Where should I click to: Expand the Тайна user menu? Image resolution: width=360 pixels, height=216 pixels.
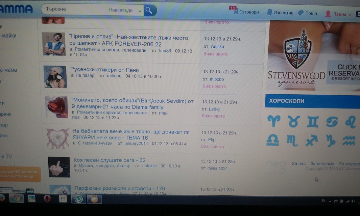click(342, 15)
